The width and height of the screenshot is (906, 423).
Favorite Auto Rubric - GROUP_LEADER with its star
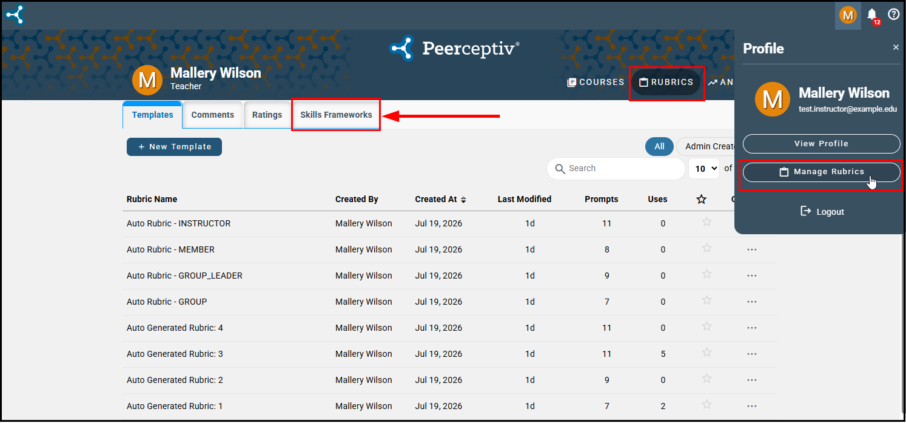[x=706, y=274]
